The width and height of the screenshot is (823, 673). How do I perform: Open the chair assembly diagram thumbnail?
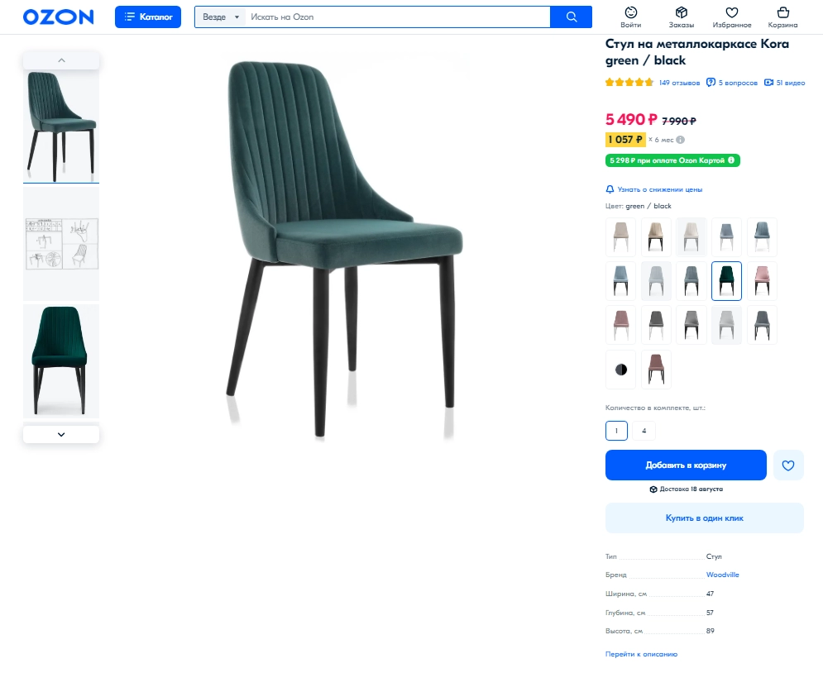(61, 244)
